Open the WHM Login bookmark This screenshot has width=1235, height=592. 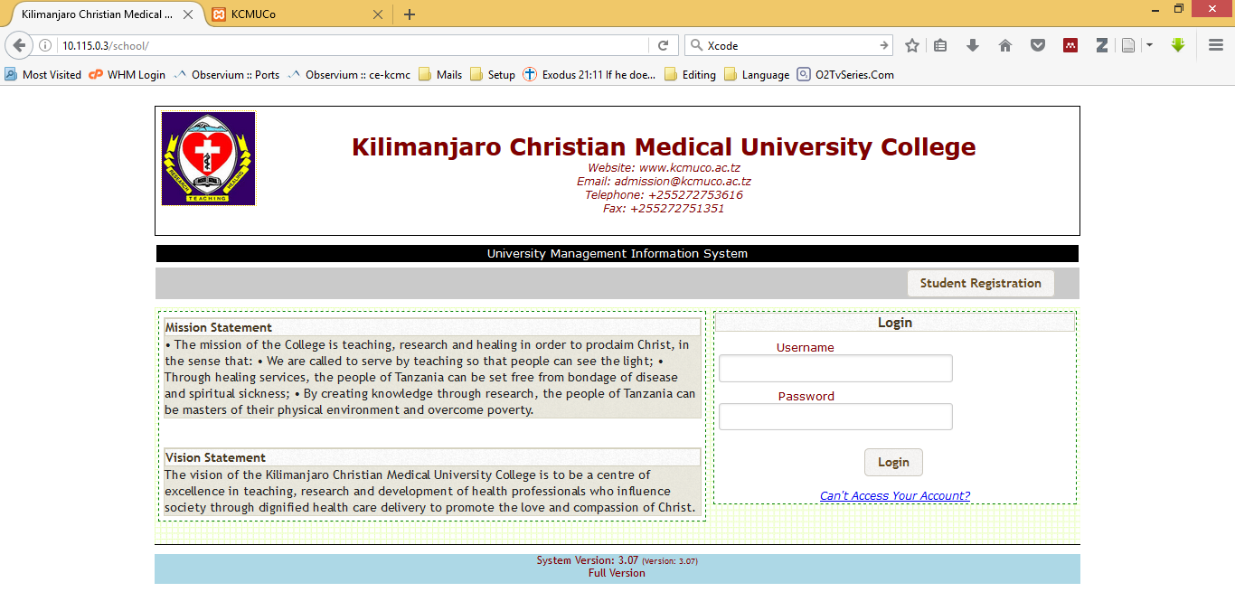click(x=127, y=75)
